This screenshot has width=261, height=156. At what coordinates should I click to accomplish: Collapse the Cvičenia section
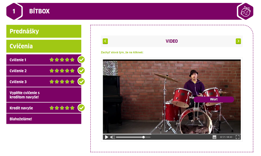(44, 46)
